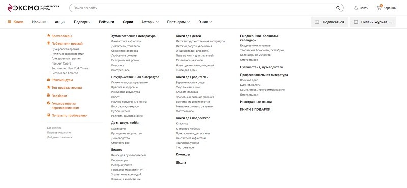Screen dimensions: 407x188
Task: Click the open book Онлайн-журнал icon
Action: pos(356,22)
